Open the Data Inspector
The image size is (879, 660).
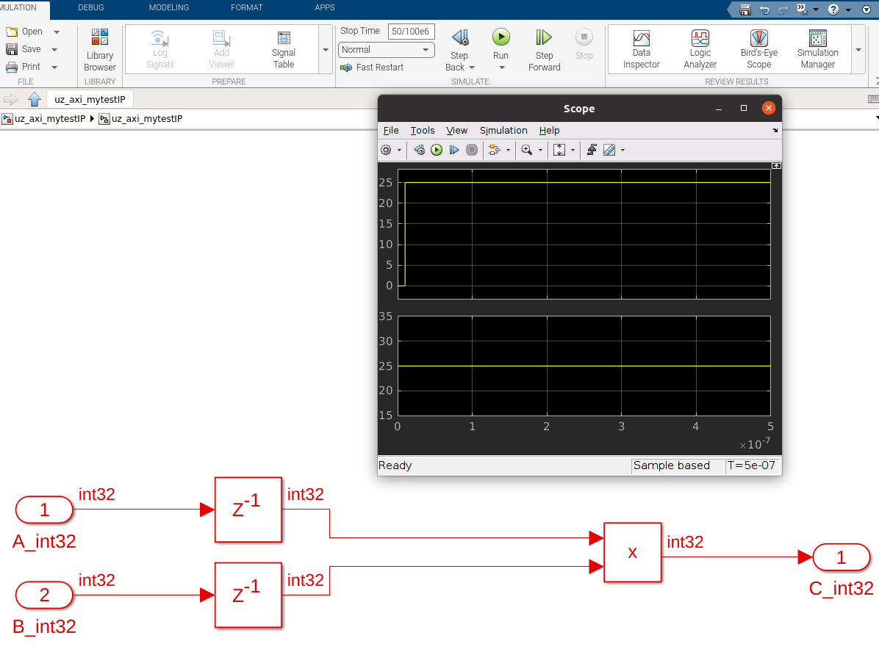[641, 48]
